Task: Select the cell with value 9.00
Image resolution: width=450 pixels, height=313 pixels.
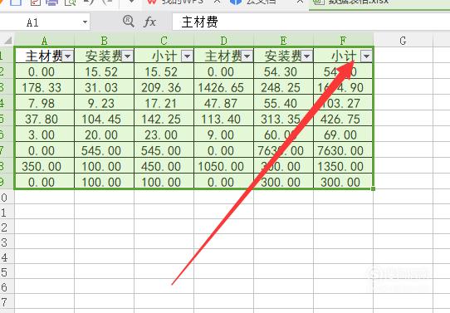Action: point(223,134)
